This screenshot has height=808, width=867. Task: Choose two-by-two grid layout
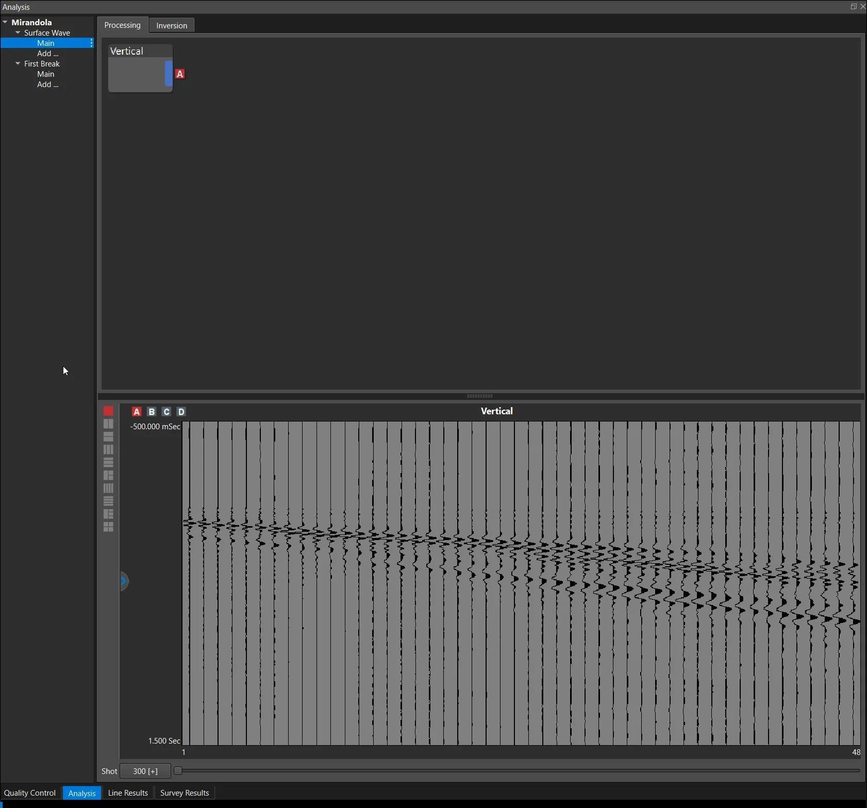[x=108, y=527]
